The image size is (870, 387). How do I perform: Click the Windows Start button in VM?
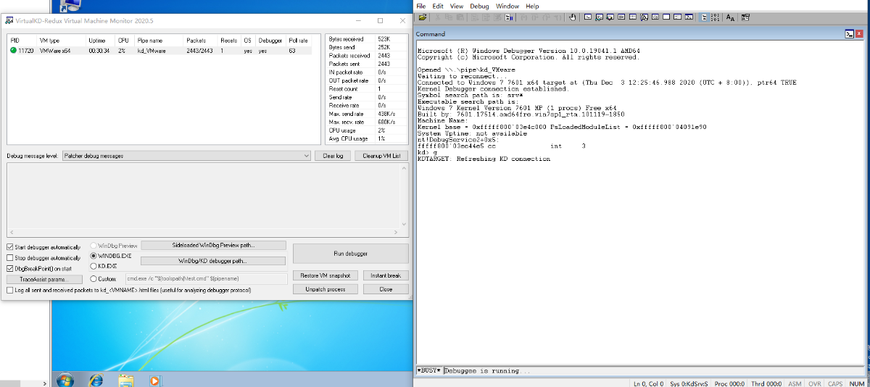pyautogui.click(x=65, y=380)
